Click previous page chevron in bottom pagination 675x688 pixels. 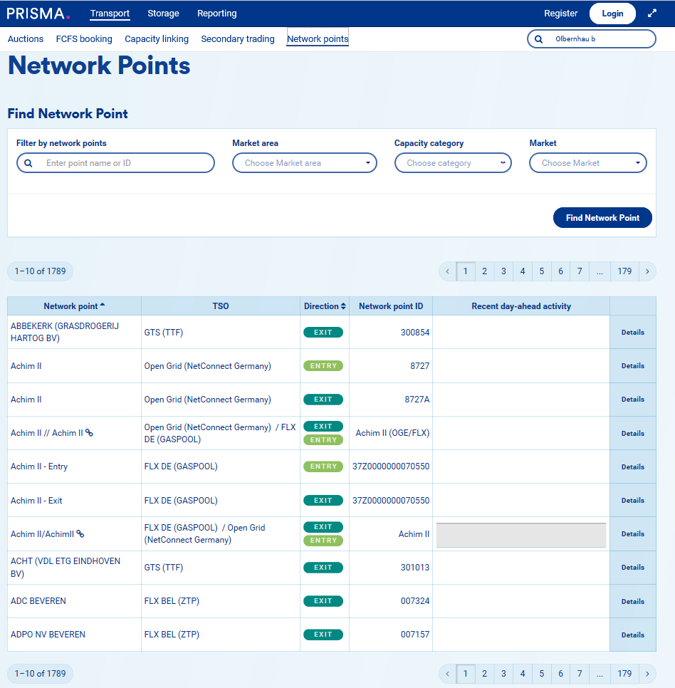click(447, 674)
